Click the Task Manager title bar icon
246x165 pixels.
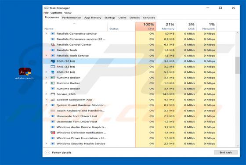coord(46,8)
